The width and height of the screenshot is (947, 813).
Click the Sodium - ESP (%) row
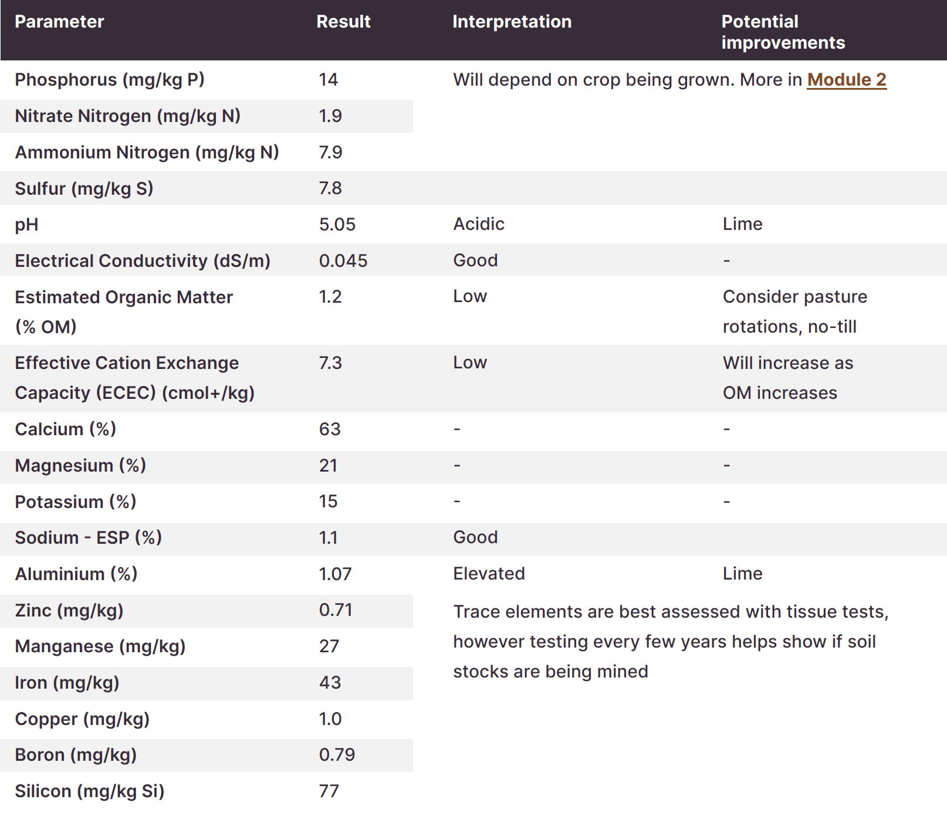[473, 537]
